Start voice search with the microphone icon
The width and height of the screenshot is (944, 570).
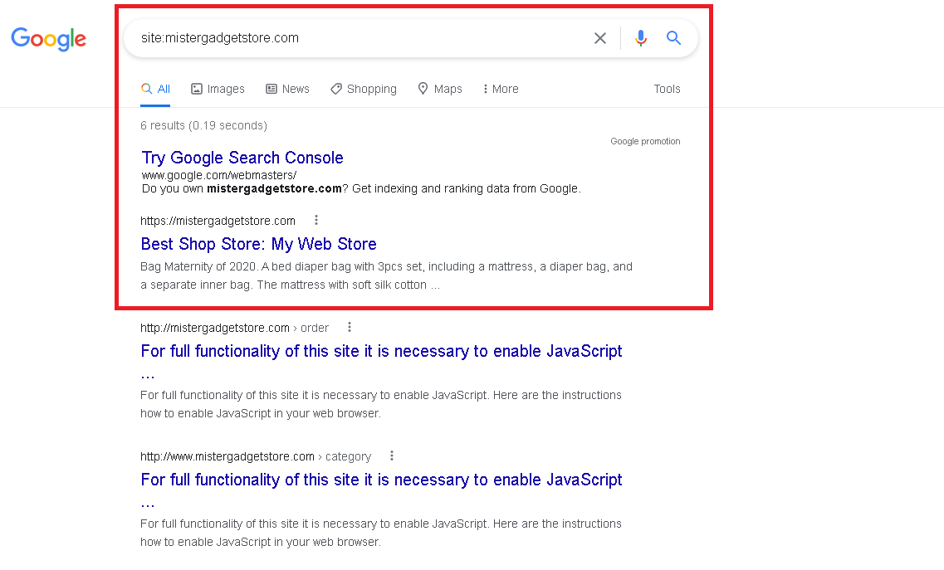tap(641, 38)
